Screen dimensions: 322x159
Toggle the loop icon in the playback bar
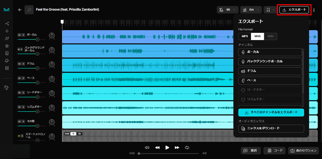coord(187,147)
